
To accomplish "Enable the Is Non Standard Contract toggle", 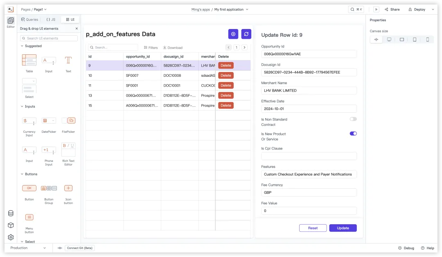I will (353, 119).
